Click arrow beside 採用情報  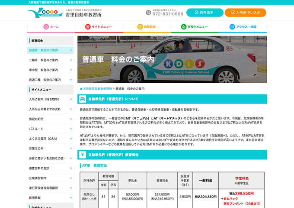tap(71, 198)
